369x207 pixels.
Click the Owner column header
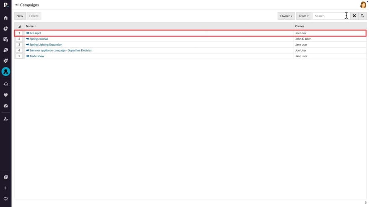click(299, 26)
